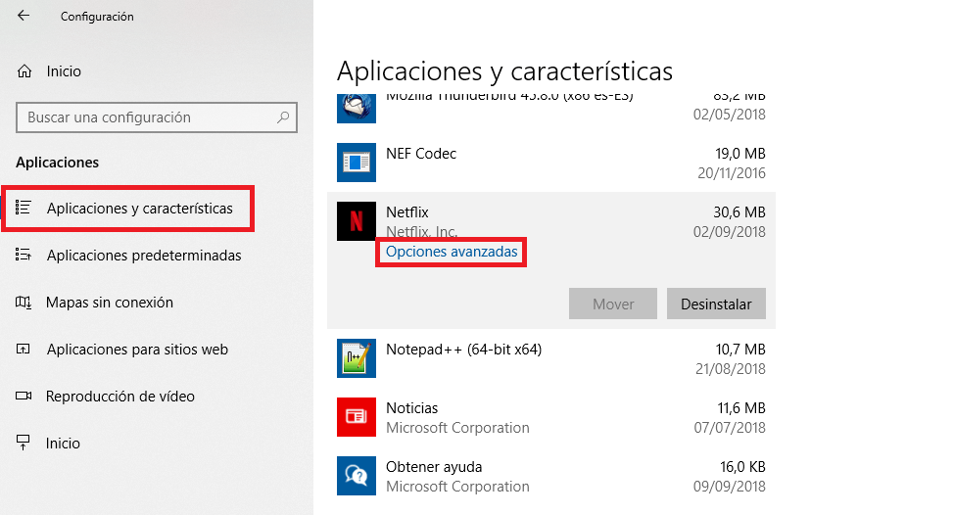Click the Mozilla Thunderbird app icon

point(357,109)
